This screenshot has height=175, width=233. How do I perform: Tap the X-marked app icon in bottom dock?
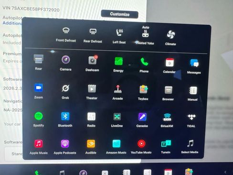click(105, 173)
